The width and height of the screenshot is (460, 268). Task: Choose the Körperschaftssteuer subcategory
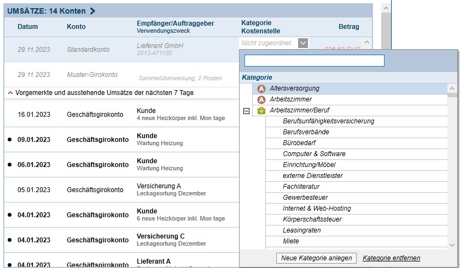click(x=356, y=219)
